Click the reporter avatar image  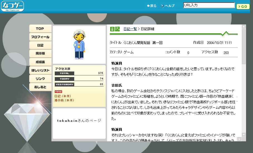pos(79,45)
